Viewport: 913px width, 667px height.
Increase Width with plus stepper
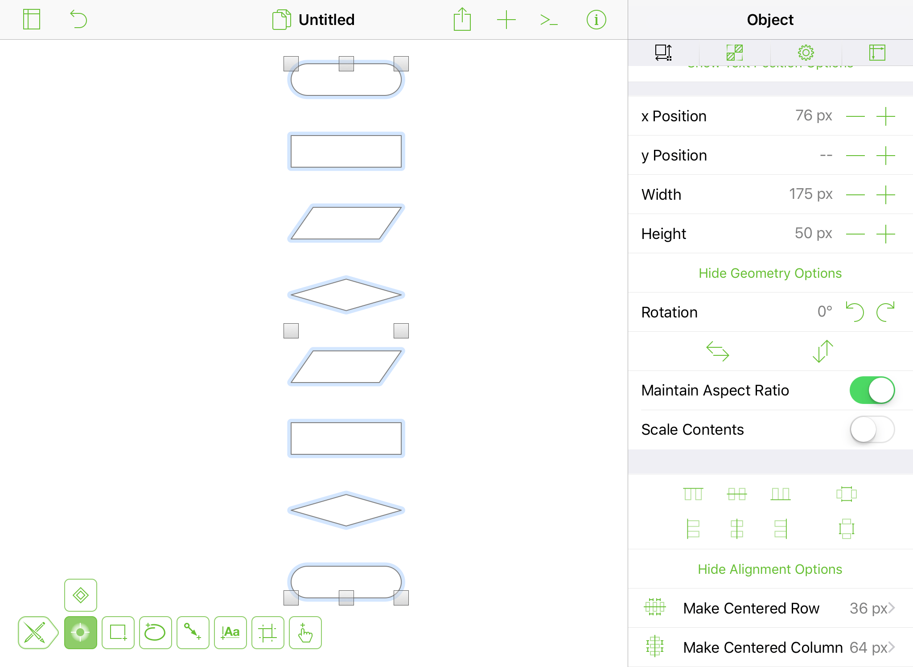pyautogui.click(x=885, y=195)
